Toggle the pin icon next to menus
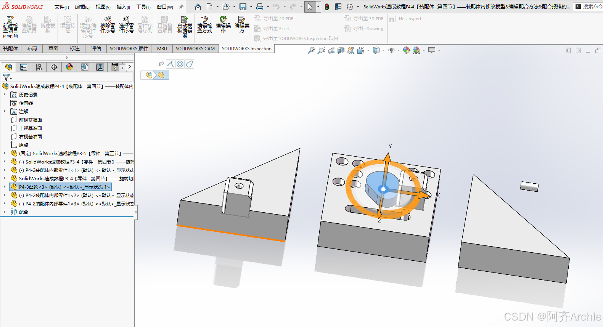The image size is (603, 327). pyautogui.click(x=181, y=7)
